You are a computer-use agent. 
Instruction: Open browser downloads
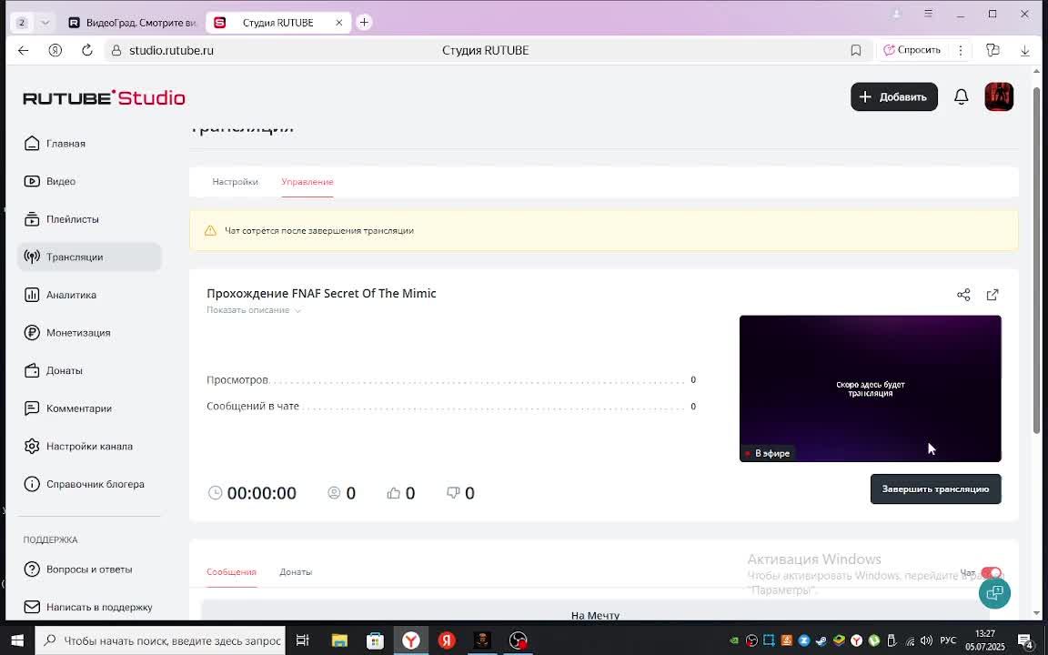tap(1024, 50)
